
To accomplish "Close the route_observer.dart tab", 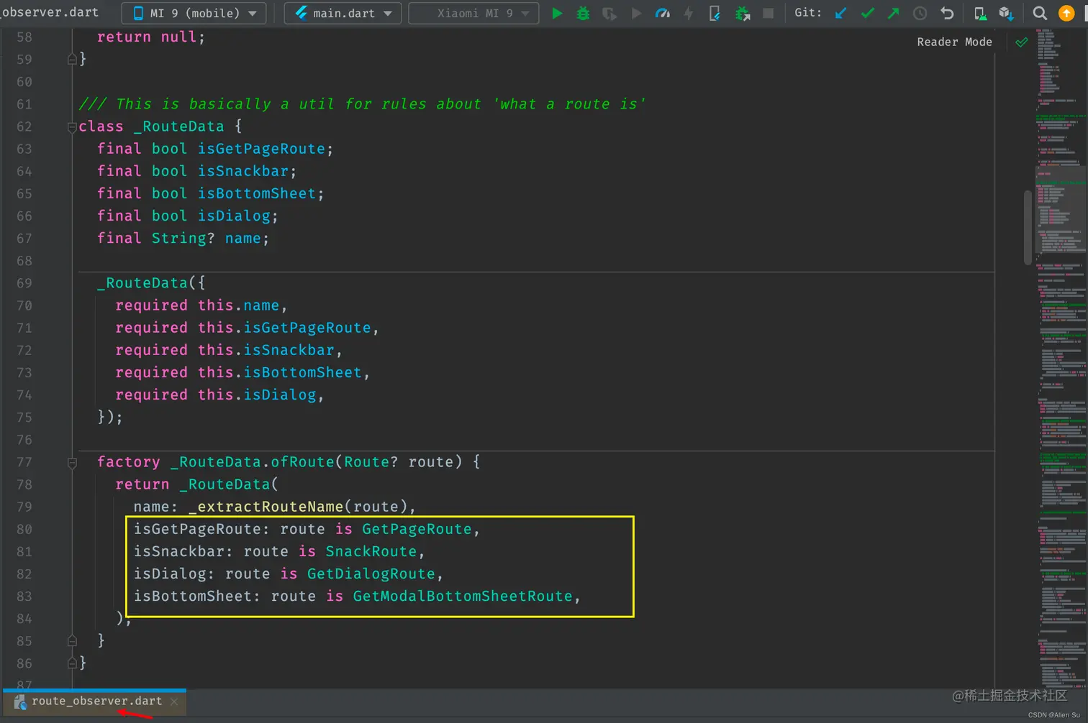I will coord(174,701).
